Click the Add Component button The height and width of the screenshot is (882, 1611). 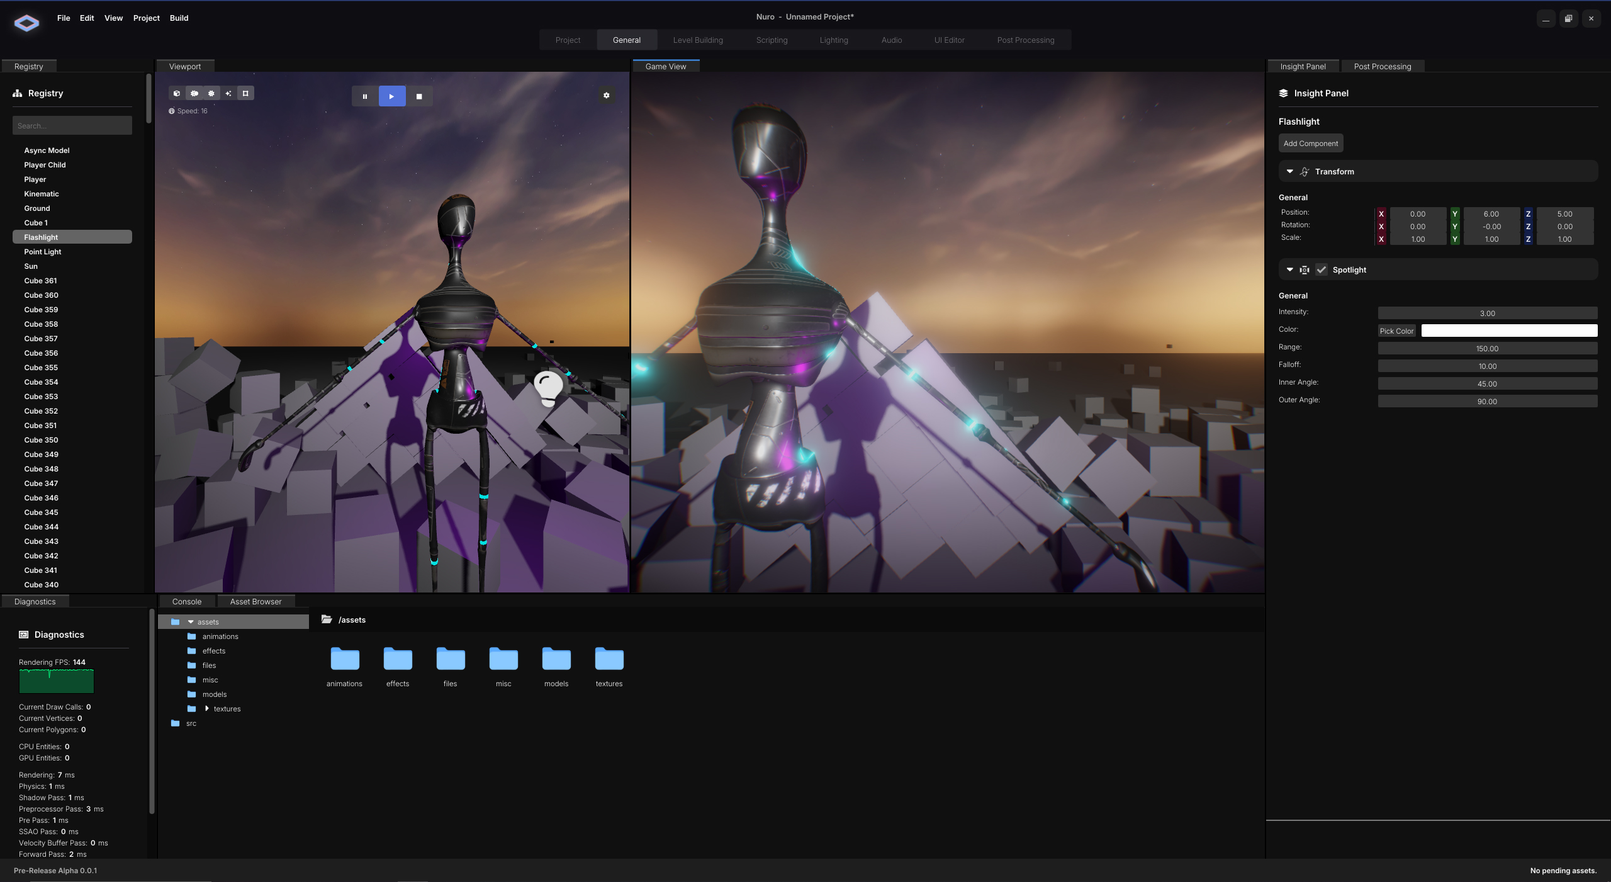pyautogui.click(x=1310, y=144)
